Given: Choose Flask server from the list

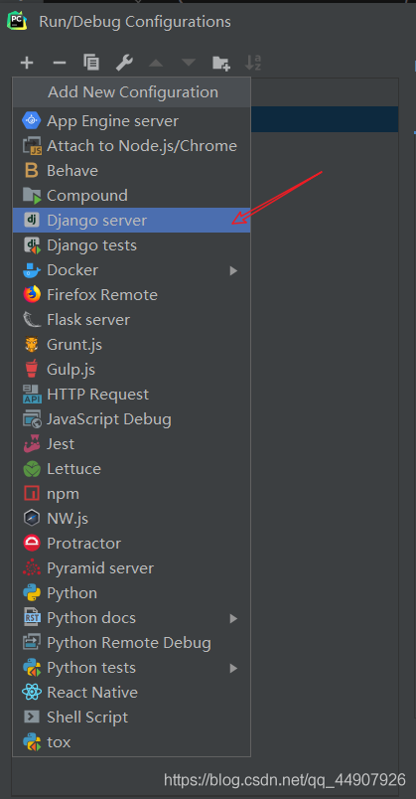Looking at the screenshot, I should 131,320.
